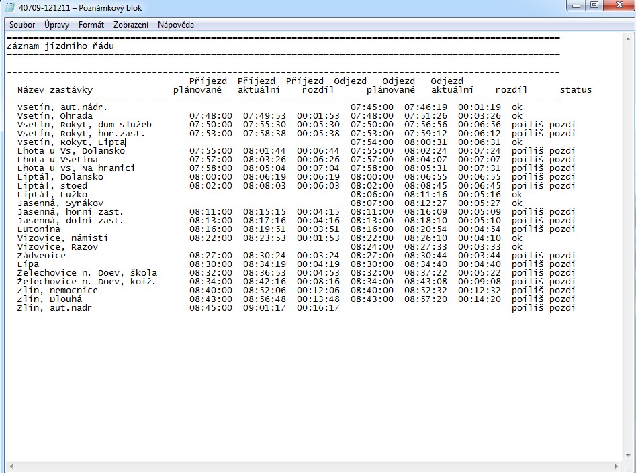The image size is (636, 473).
Task: Open the Úpravy menu
Action: [57, 25]
